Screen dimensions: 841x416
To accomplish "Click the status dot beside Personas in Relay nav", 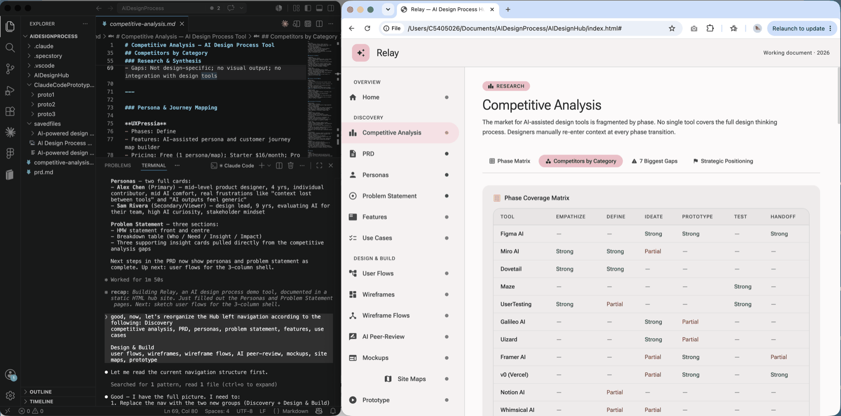I will click(x=447, y=175).
